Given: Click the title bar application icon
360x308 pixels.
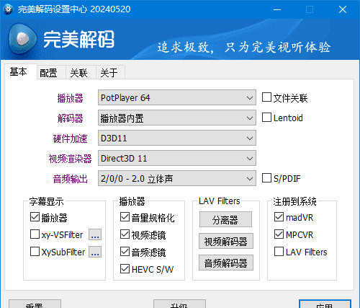Looking at the screenshot, I should (x=9, y=9).
